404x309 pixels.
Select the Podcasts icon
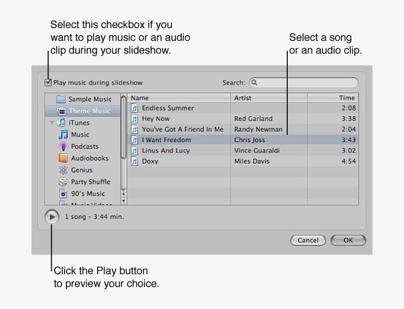point(63,147)
